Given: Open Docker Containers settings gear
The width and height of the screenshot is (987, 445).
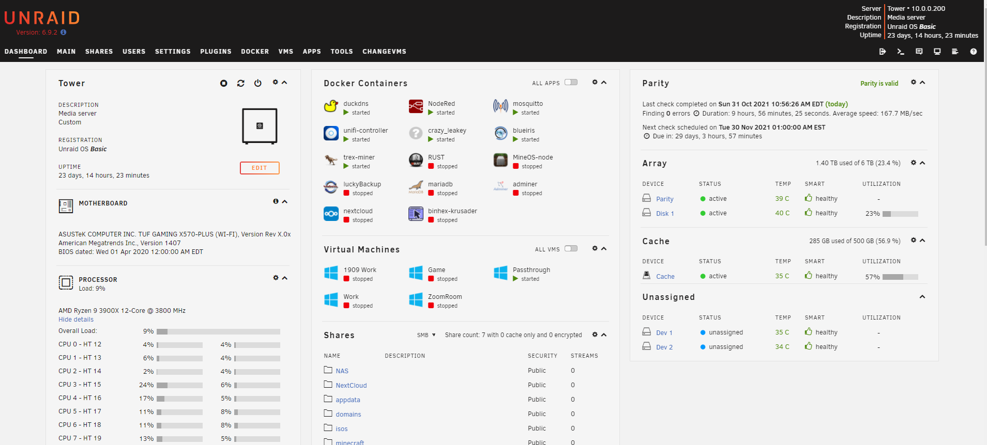Looking at the screenshot, I should (x=595, y=82).
